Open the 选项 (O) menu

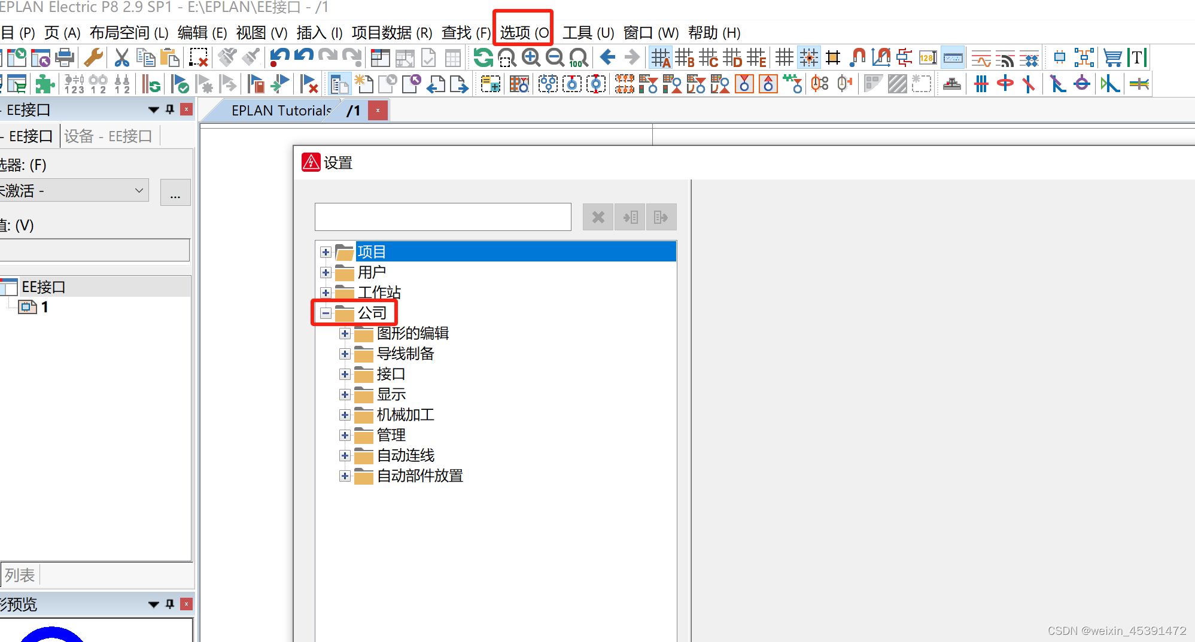point(524,33)
